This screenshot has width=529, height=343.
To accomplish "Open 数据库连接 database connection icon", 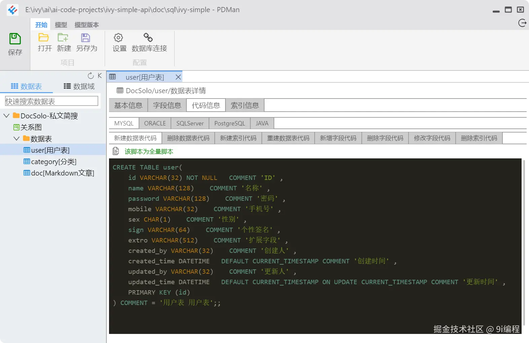I will tap(148, 37).
